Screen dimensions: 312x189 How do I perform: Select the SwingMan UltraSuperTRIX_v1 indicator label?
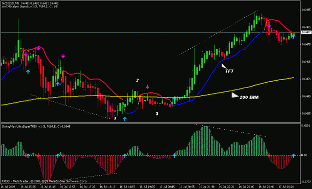coord(36,126)
